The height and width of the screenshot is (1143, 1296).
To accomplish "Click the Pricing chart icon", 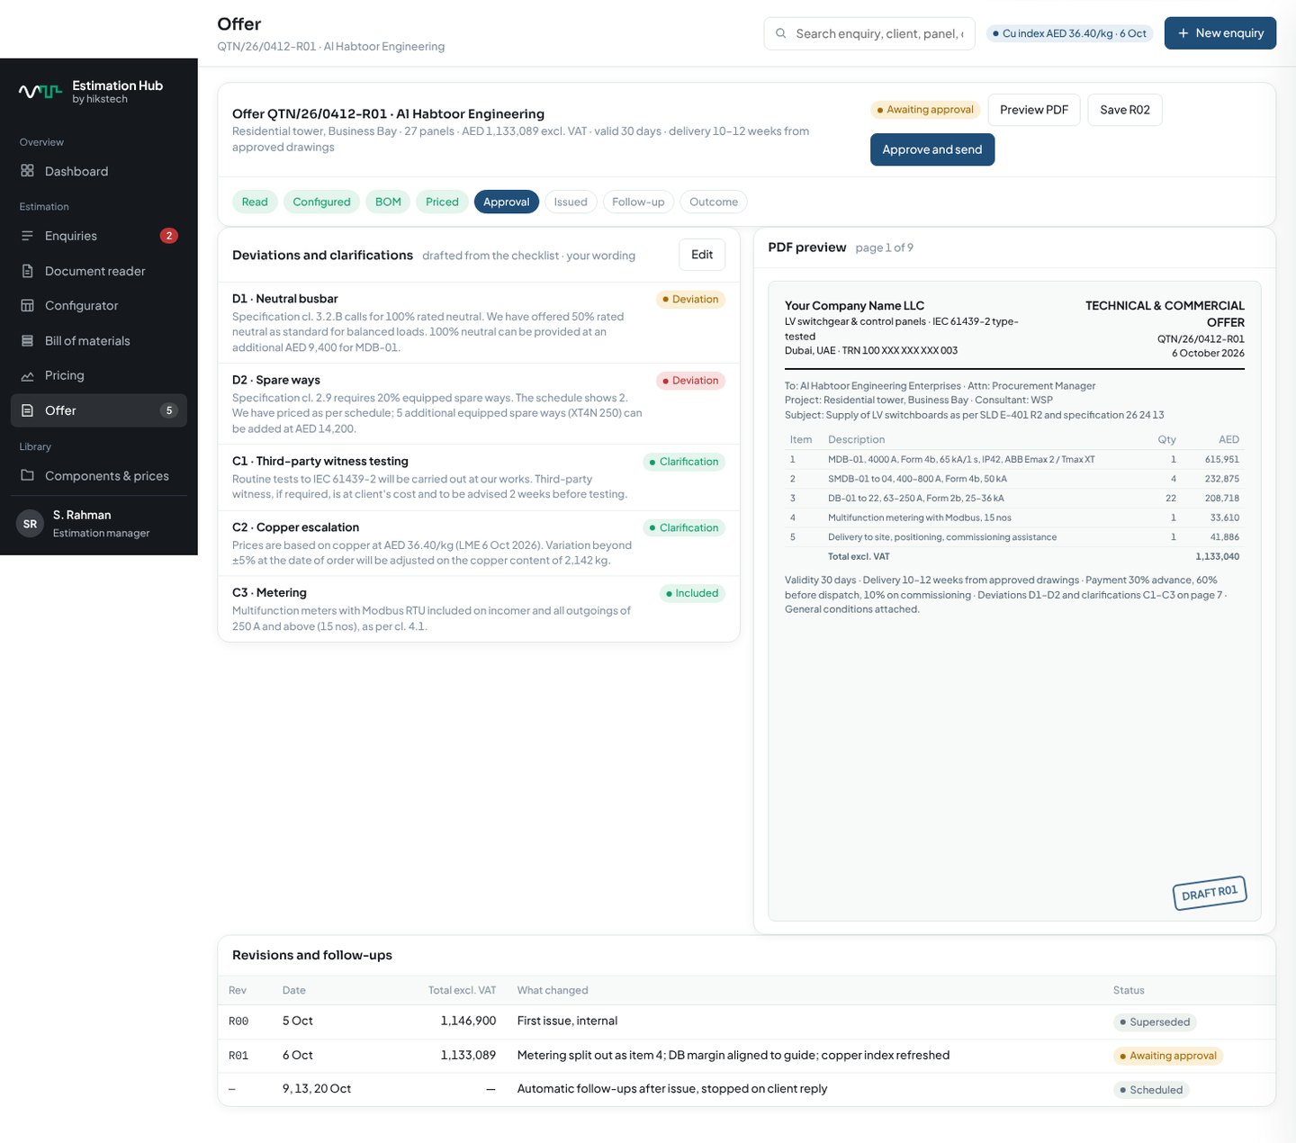I will pyautogui.click(x=27, y=375).
